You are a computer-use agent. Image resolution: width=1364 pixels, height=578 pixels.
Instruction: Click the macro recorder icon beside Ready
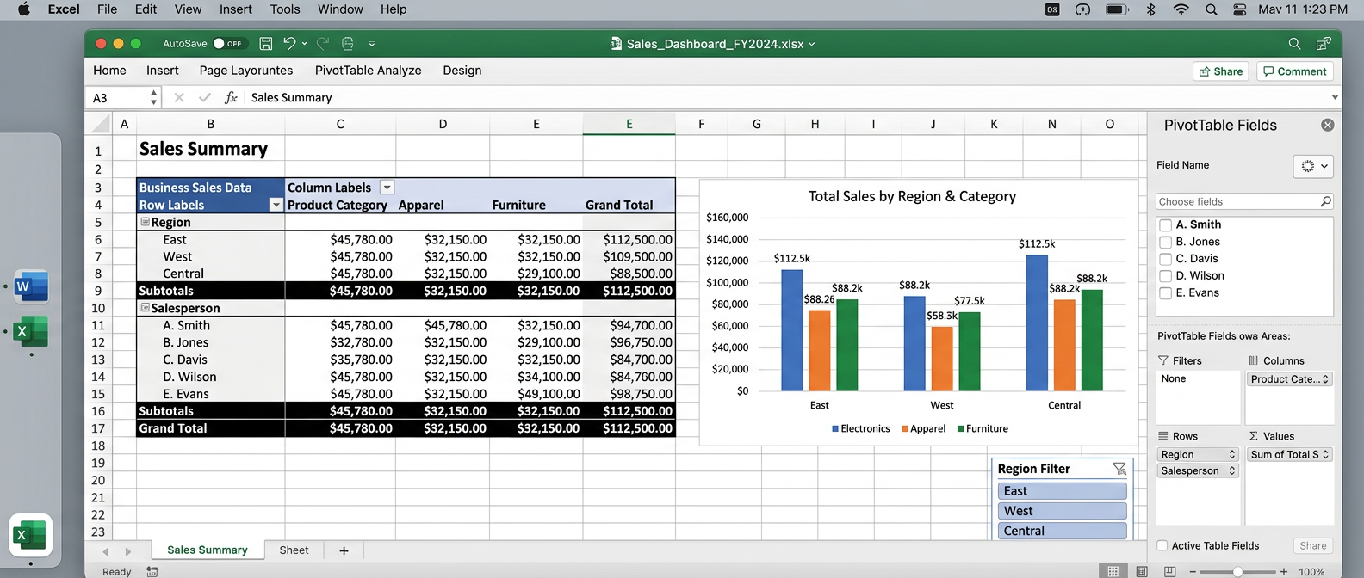[x=152, y=571]
